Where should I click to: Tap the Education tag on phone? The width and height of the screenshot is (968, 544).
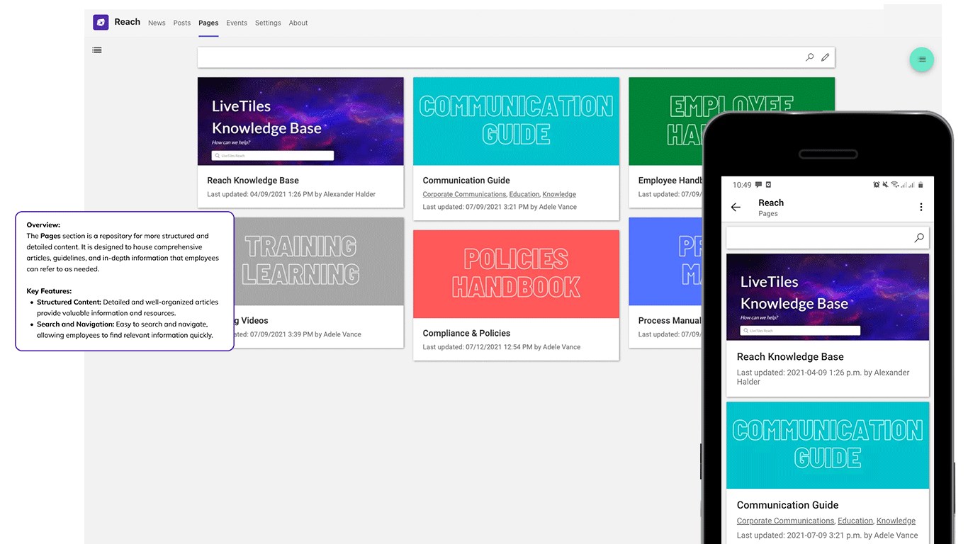855,521
